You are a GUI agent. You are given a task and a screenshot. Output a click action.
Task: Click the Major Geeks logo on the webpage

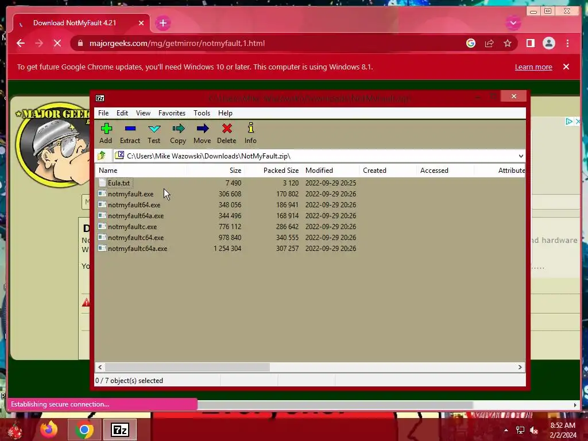pos(52,144)
